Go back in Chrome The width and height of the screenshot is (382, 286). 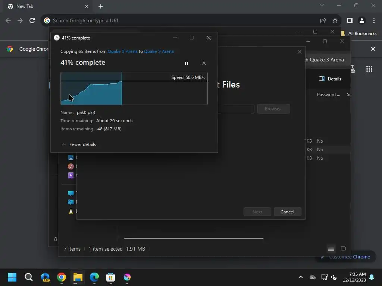pyautogui.click(x=8, y=21)
